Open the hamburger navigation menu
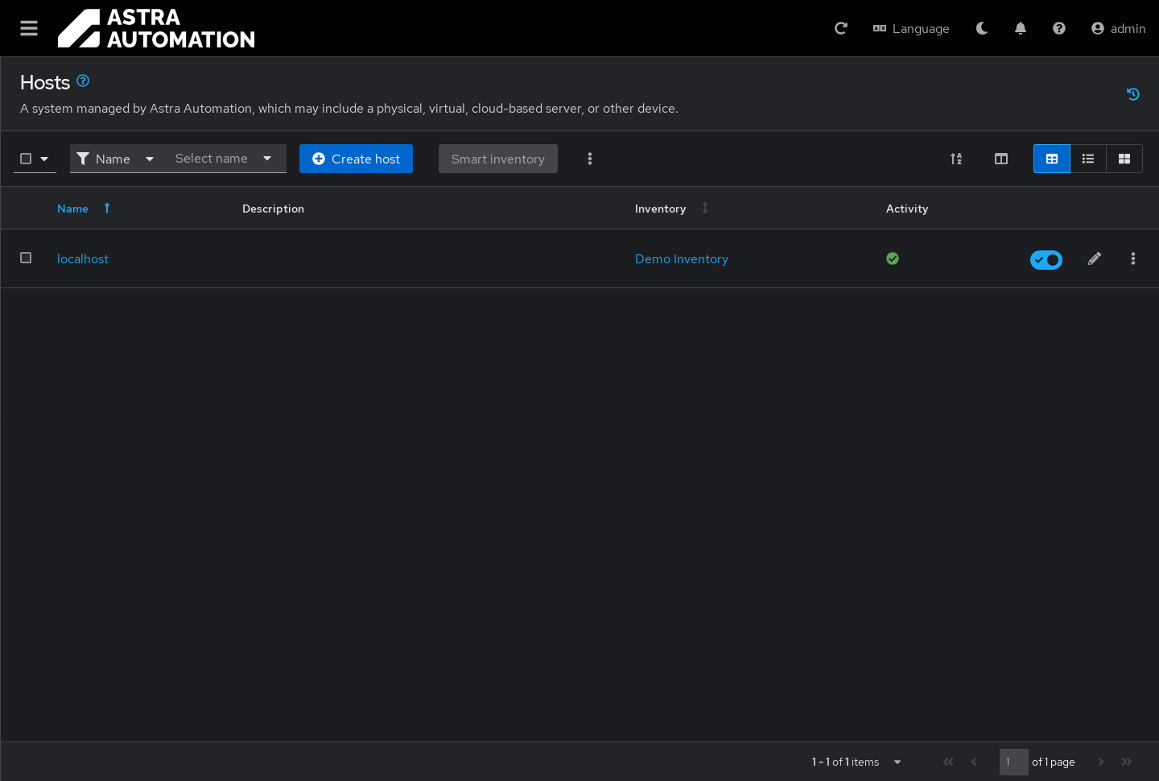Viewport: 1159px width, 781px height. (29, 28)
